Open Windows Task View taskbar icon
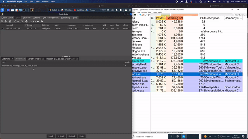248x139 pixels. (x=171, y=137)
